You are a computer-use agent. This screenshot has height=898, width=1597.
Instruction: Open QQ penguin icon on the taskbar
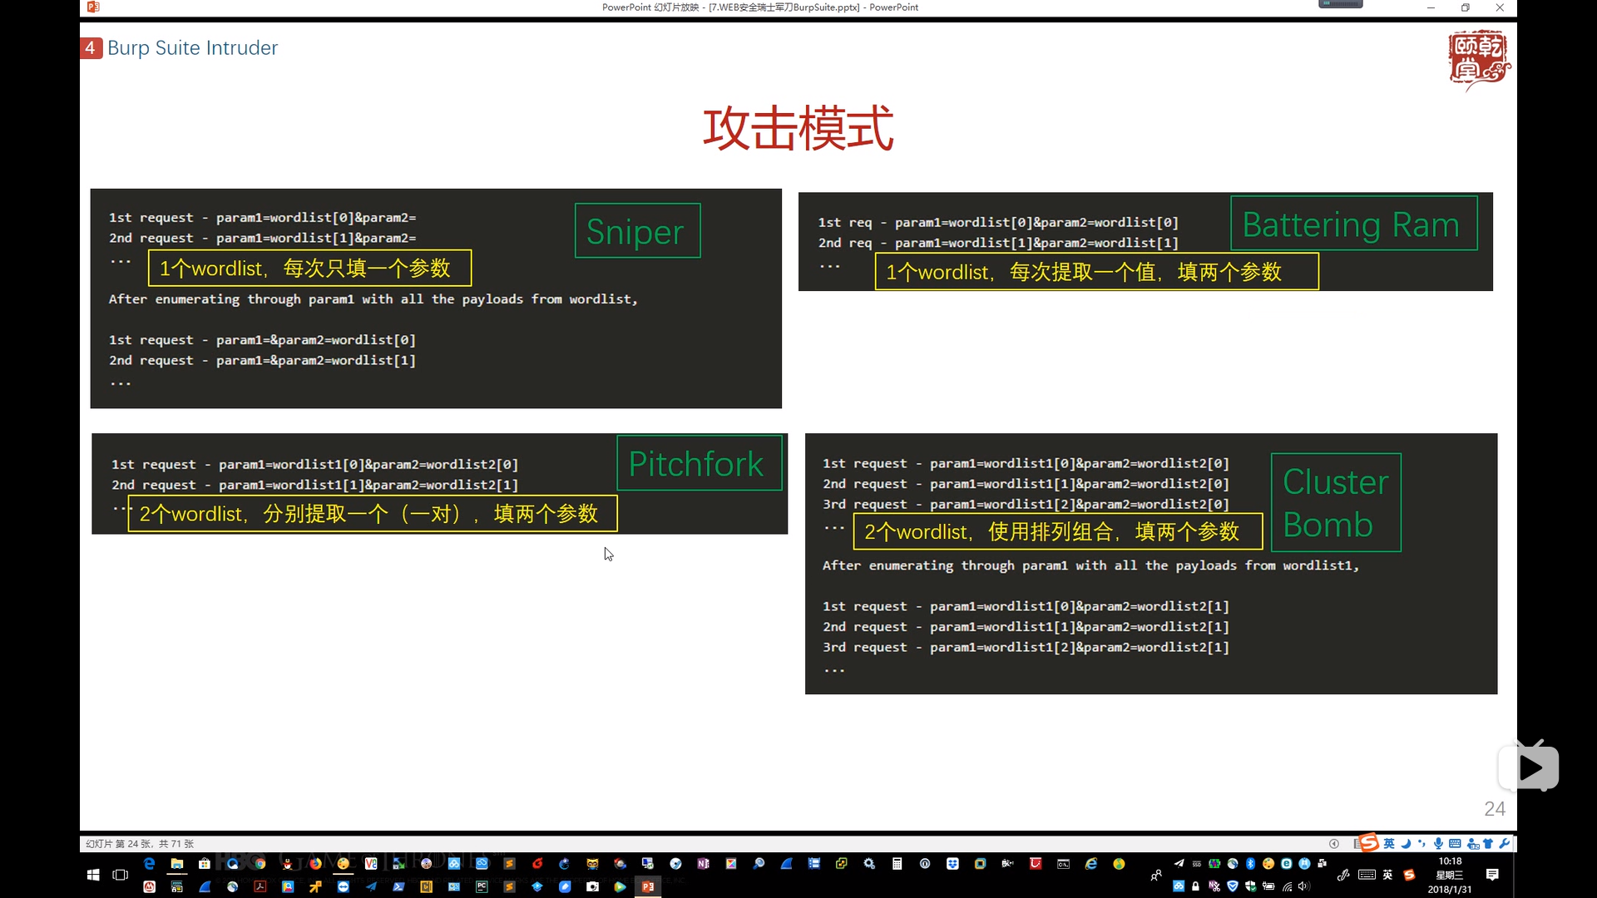(287, 864)
